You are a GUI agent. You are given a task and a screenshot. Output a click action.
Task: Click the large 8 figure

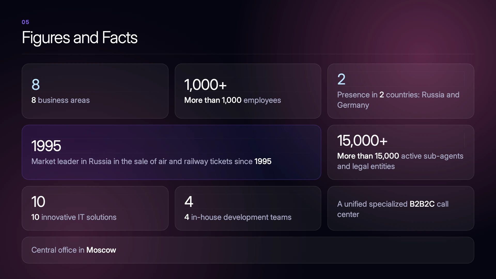pos(36,84)
